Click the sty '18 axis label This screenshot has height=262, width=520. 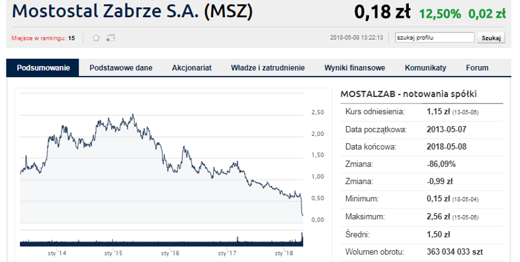[284, 253]
